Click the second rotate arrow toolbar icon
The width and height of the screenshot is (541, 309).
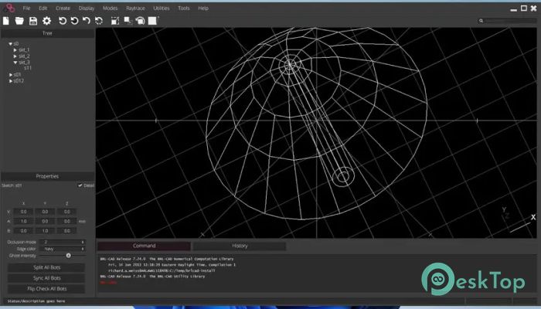point(74,21)
